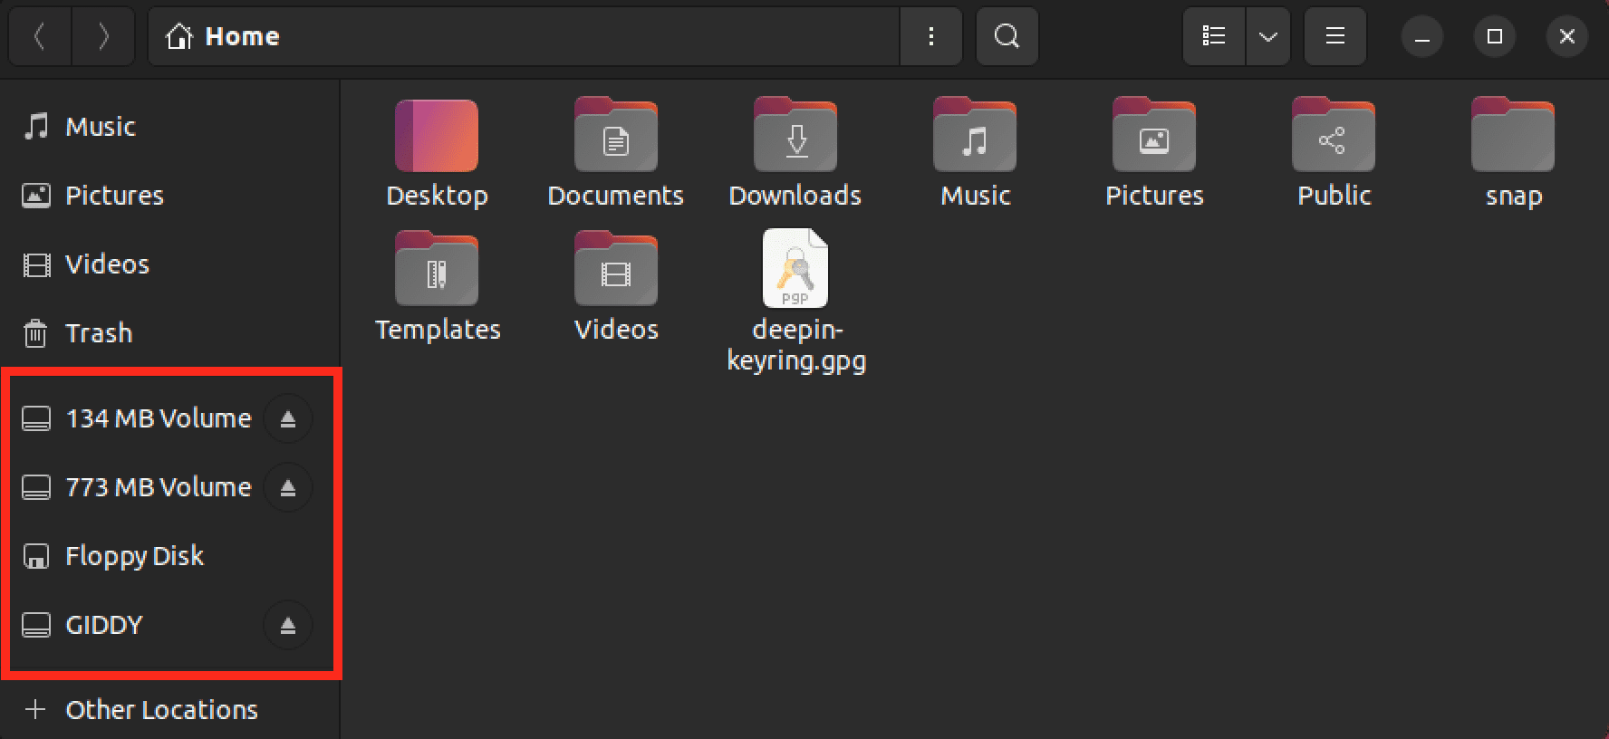Eject the 134 MB Volume
The width and height of the screenshot is (1609, 739).
click(x=288, y=418)
